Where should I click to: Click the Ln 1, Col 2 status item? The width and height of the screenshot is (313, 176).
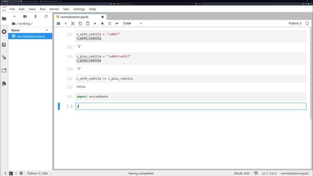269,174
